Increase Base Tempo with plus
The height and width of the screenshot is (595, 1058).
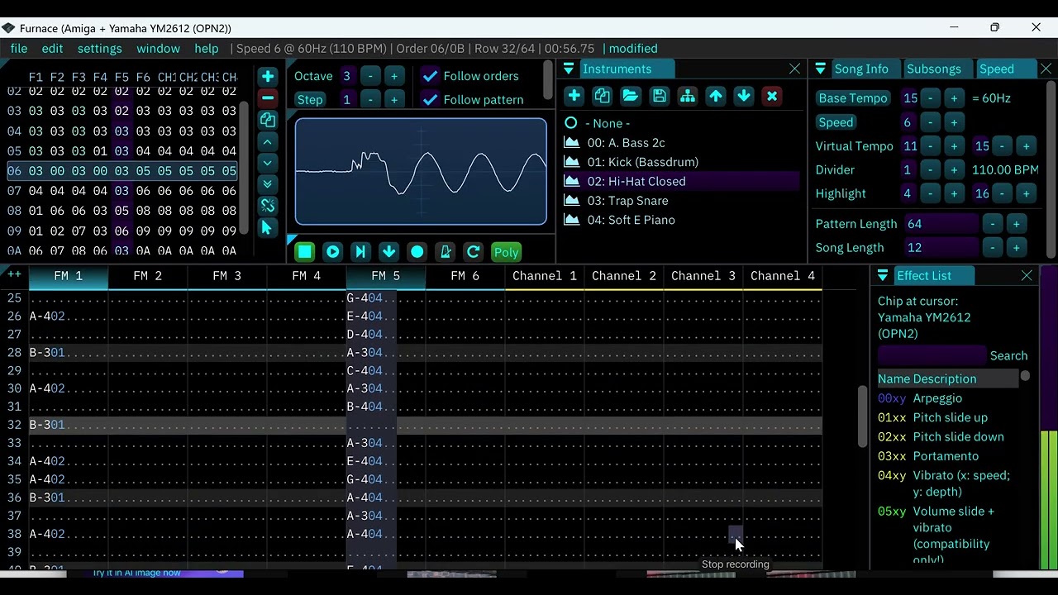pyautogui.click(x=954, y=98)
